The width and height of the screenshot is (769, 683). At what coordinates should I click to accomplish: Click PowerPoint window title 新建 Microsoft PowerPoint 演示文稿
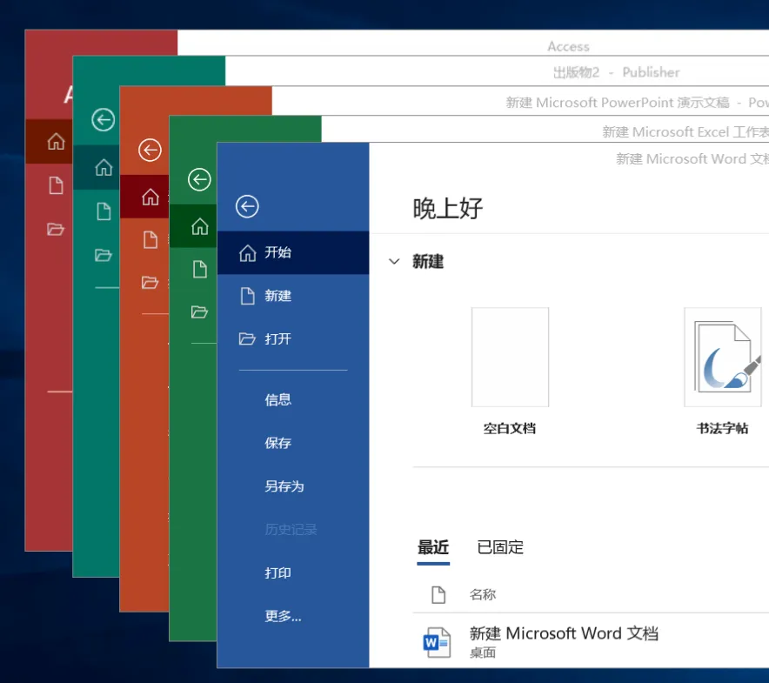tap(618, 103)
